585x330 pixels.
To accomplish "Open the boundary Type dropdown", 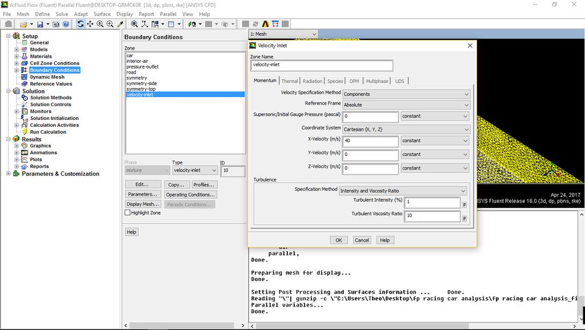I will click(195, 170).
